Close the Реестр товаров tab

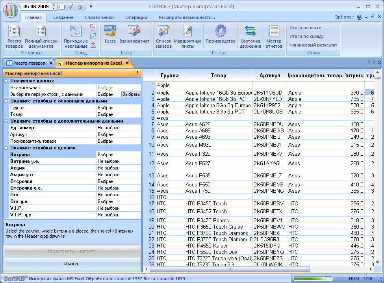(x=51, y=63)
